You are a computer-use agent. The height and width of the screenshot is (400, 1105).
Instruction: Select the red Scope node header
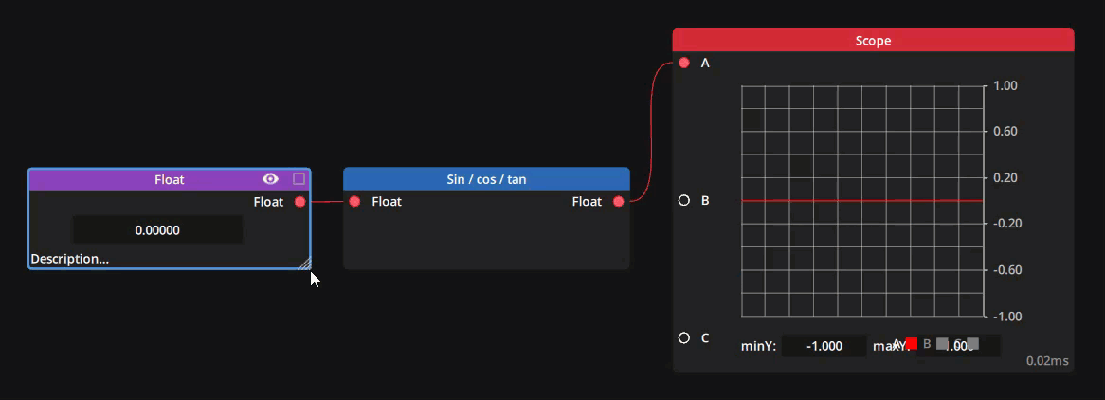click(x=873, y=41)
